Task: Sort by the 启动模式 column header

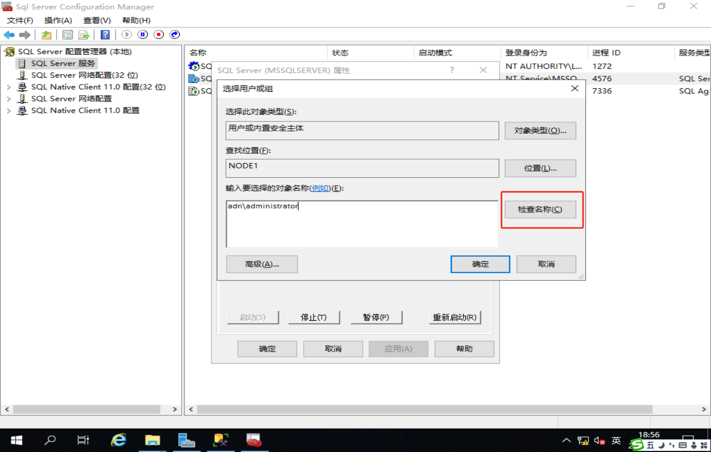Action: (457, 53)
